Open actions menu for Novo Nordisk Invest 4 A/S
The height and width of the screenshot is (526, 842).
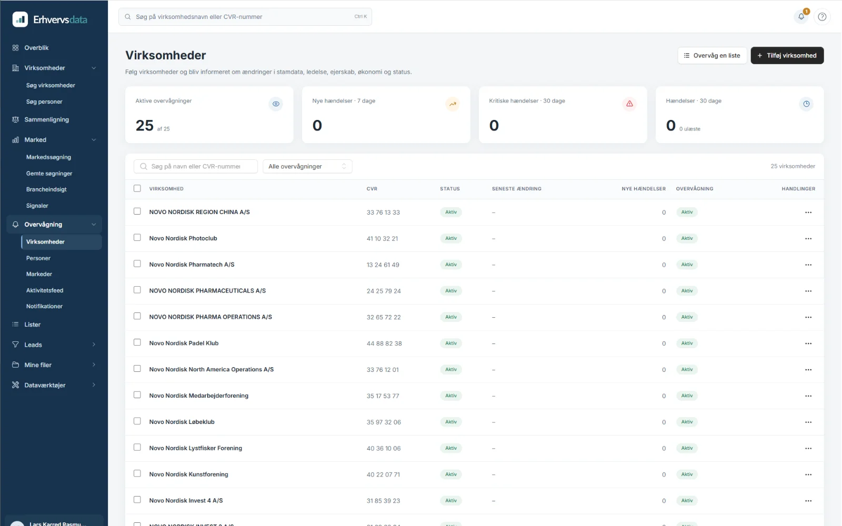pos(808,501)
